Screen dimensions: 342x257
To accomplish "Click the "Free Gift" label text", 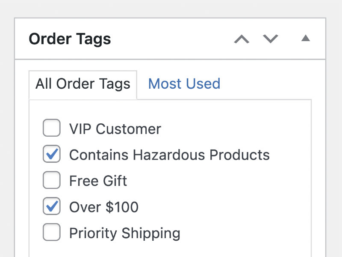I will tap(98, 181).
